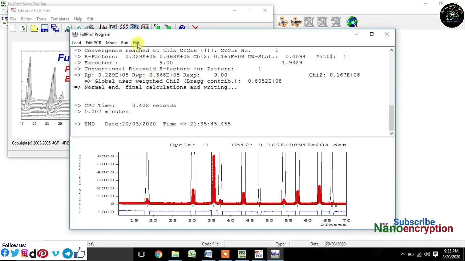Open the Tools menu in PCR editor
Screen dimensions: 465x261
point(41,19)
